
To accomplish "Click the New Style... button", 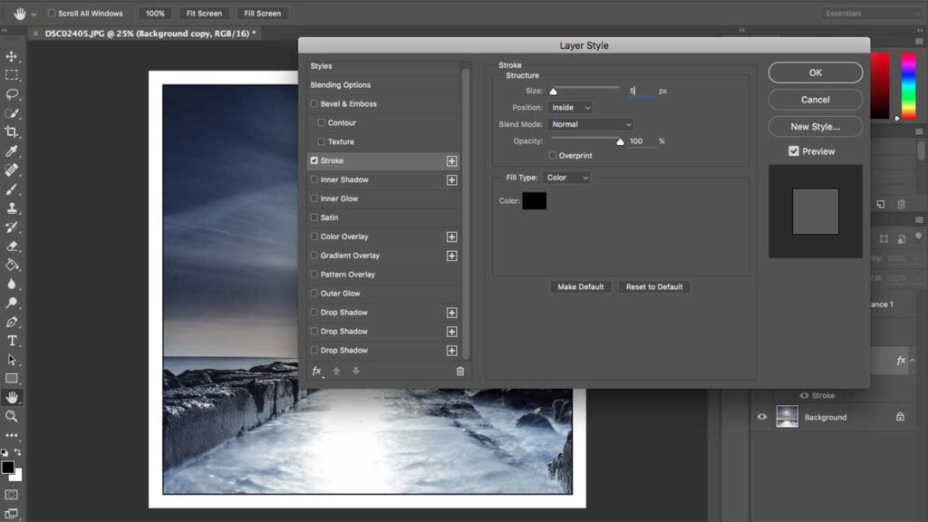I will (815, 127).
